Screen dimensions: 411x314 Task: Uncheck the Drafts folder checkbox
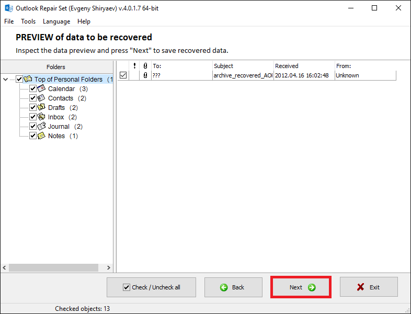[x=33, y=107]
